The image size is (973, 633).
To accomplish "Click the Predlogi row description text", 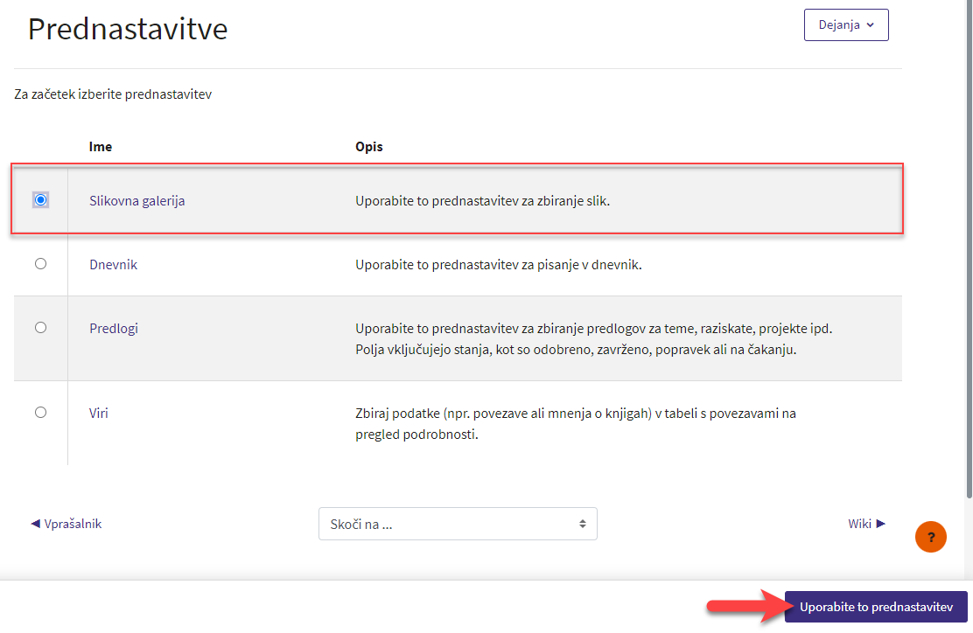I will 592,339.
